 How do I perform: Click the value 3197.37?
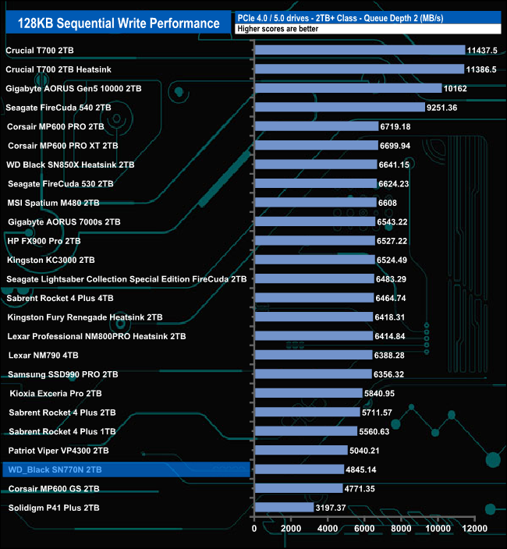pos(331,508)
